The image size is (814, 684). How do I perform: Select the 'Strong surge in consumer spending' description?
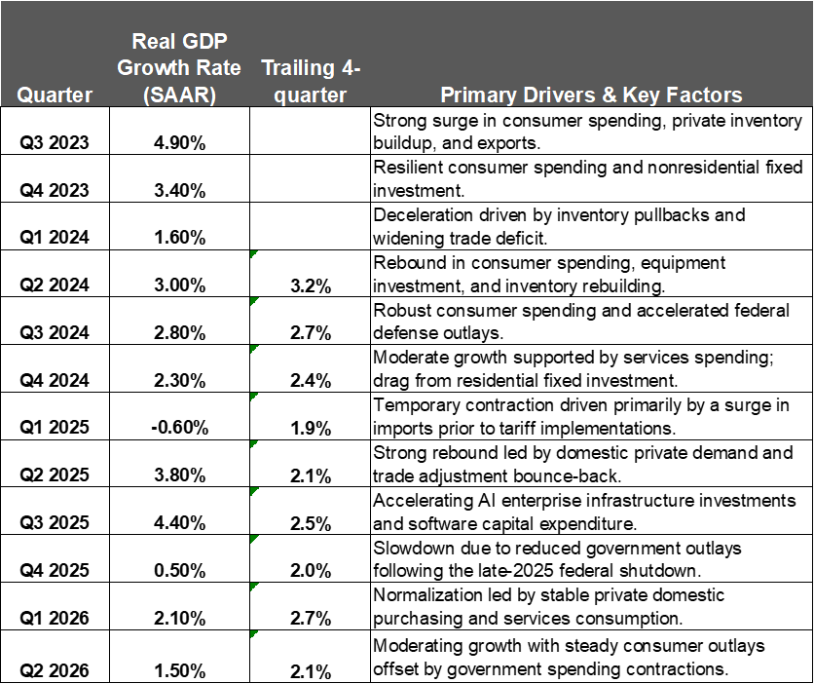[591, 131]
